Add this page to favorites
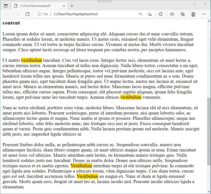The height and width of the screenshot is (194, 211). (x=149, y=14)
